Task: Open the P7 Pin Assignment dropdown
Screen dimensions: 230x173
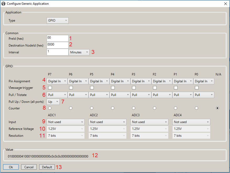Action: pos(57,81)
